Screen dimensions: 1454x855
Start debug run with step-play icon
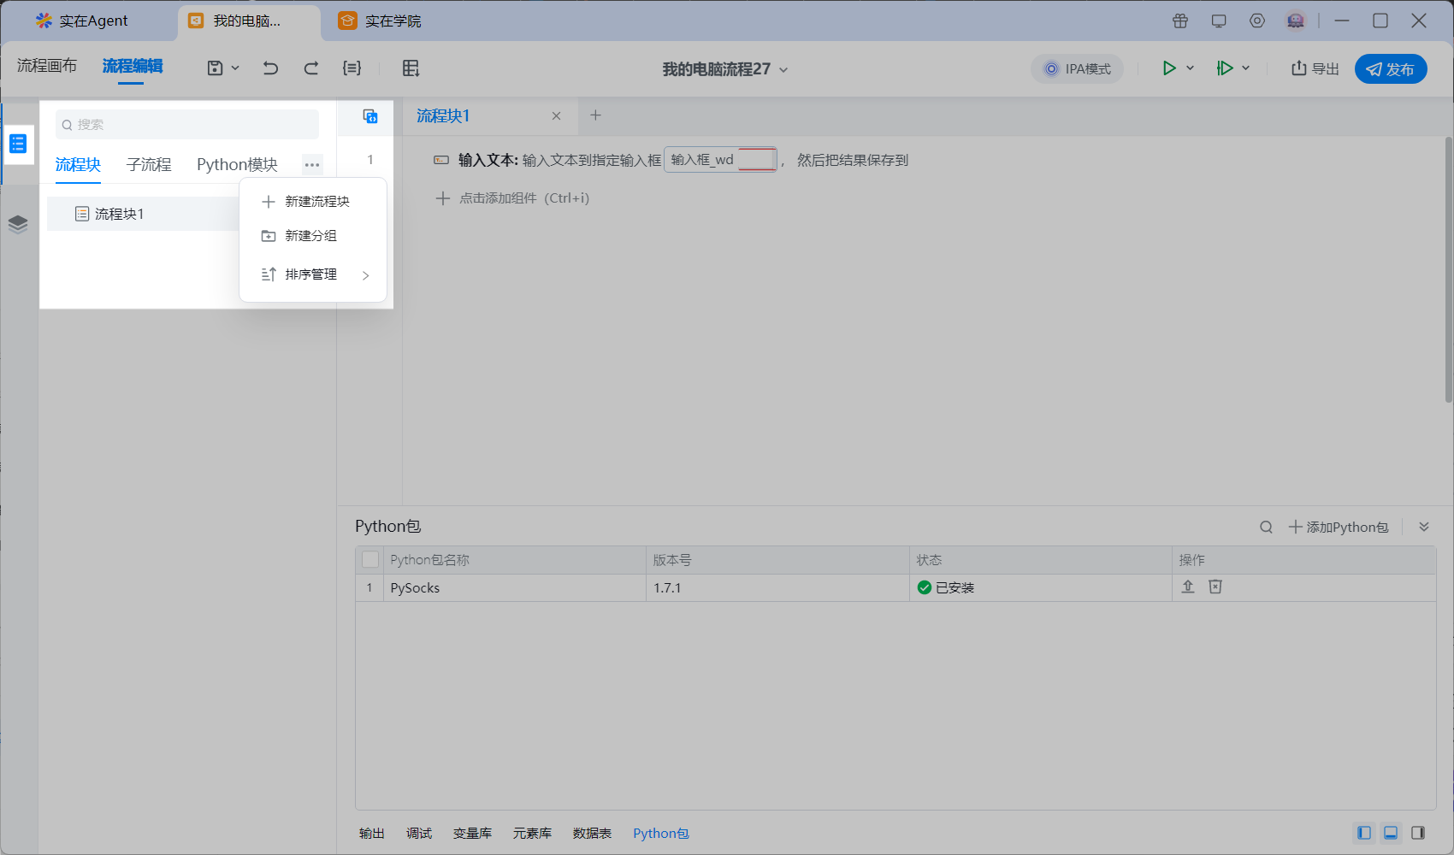[1225, 68]
